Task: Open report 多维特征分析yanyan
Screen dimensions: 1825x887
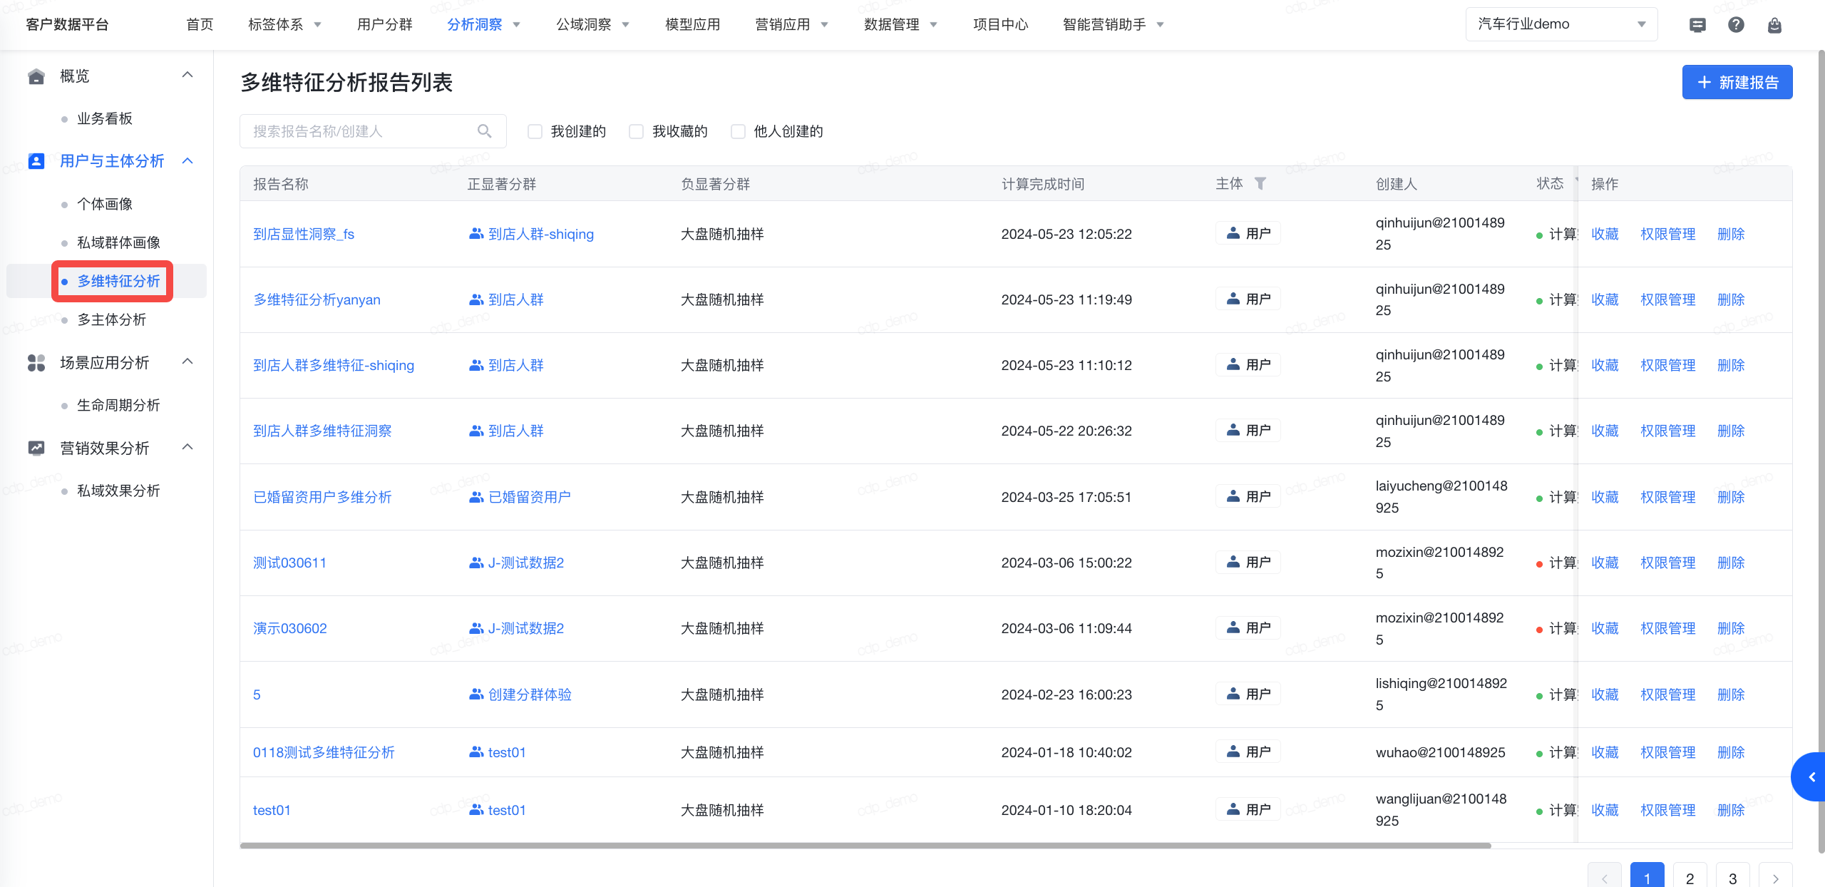Action: 317,300
